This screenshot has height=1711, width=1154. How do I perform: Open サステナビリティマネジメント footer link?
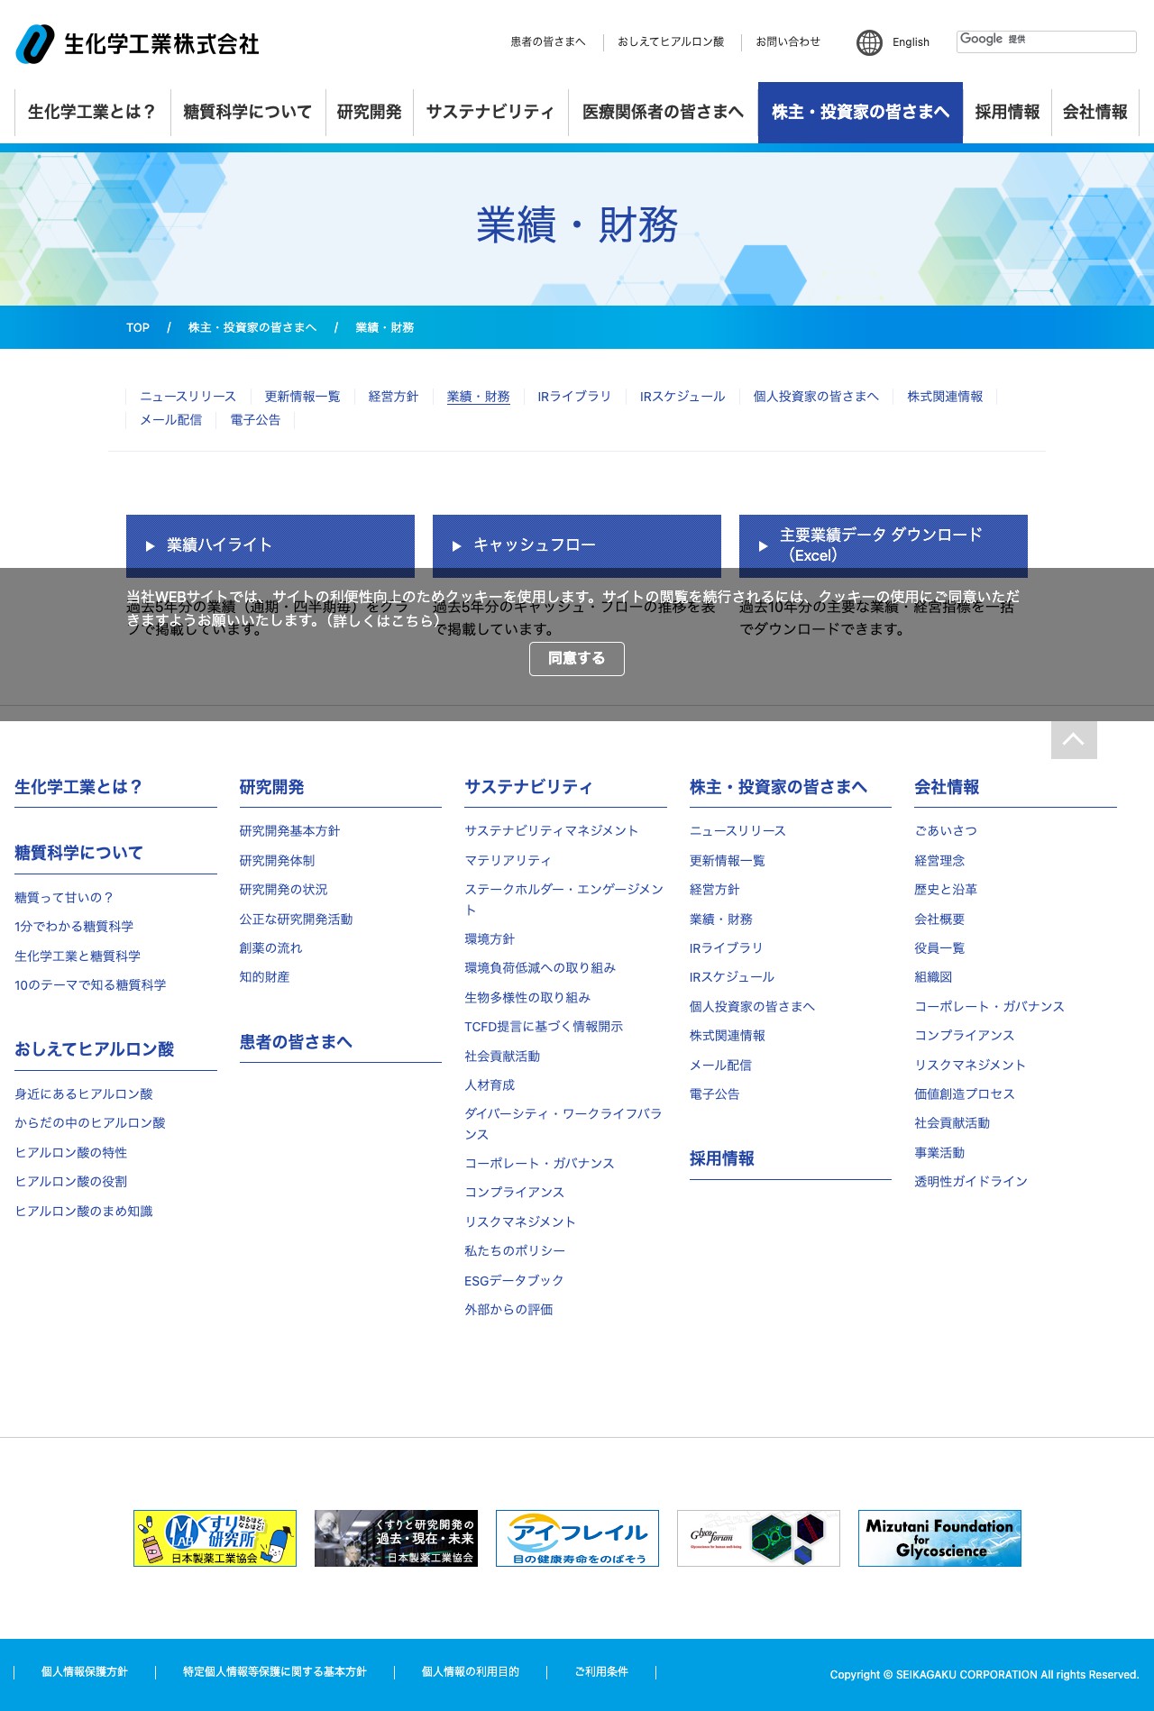(551, 831)
